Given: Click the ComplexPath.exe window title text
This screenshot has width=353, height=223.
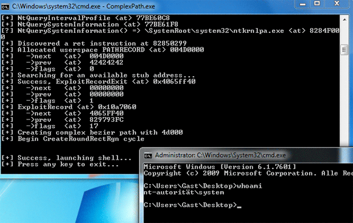Looking at the screenshot, I should point(83,6).
